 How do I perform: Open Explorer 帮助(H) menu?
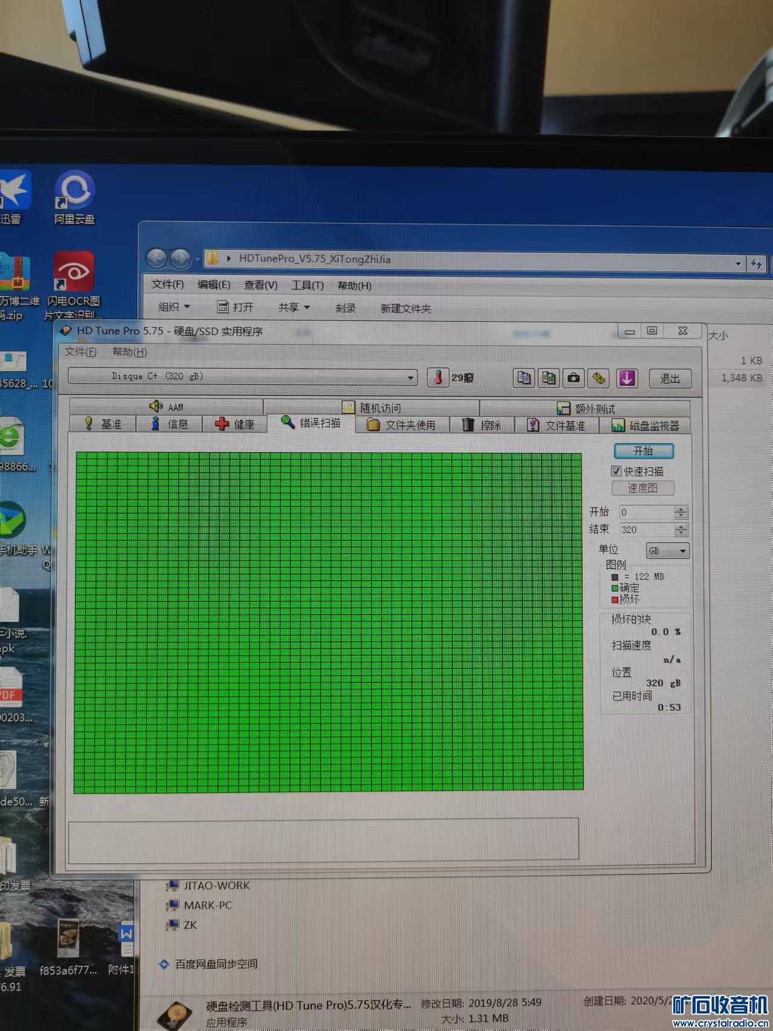[x=354, y=286]
